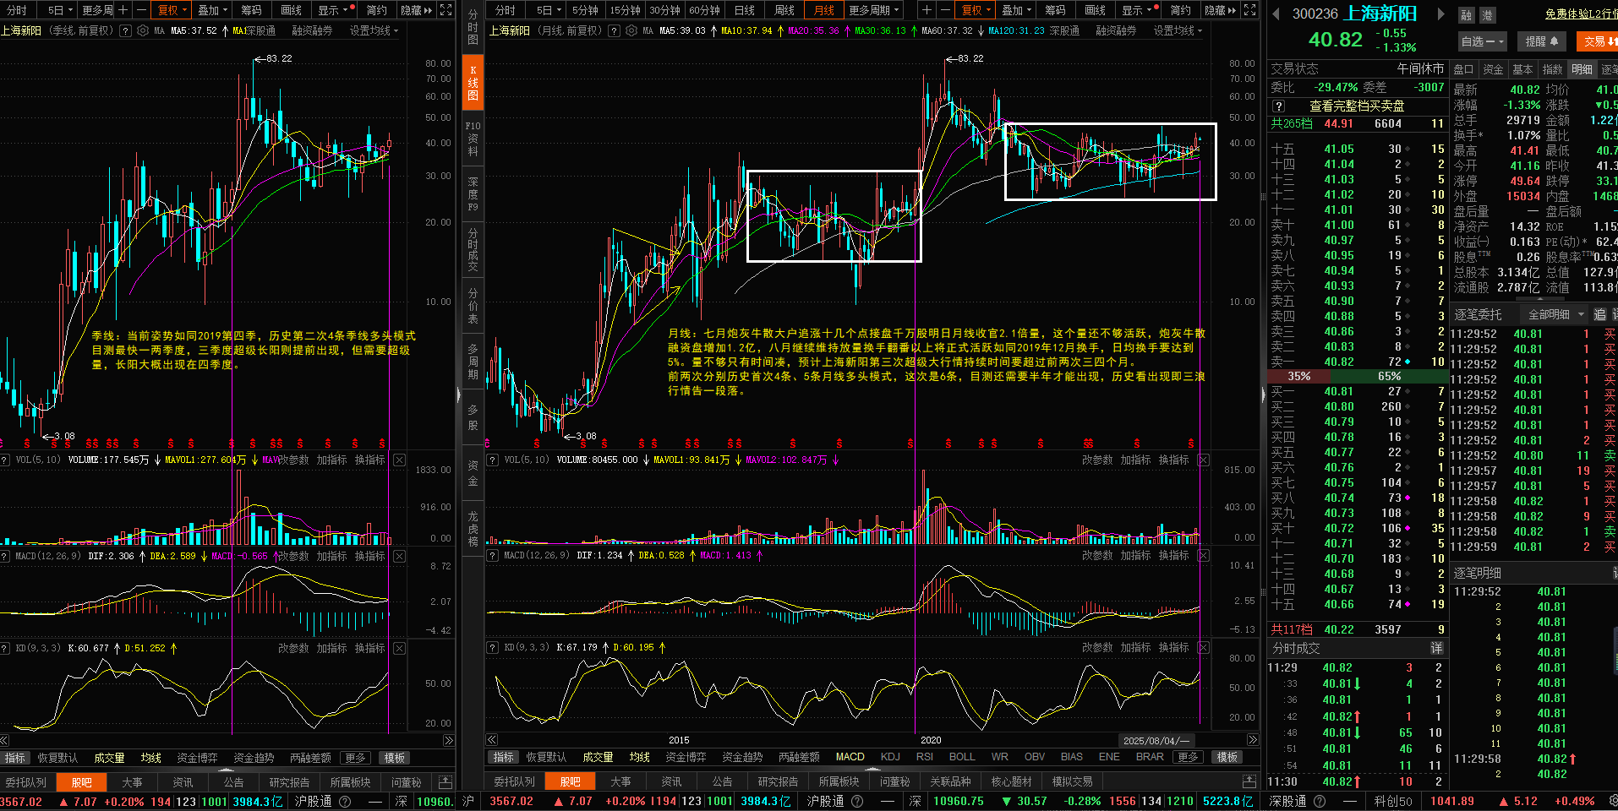Open help icon beside 季线 chart title

pos(125,30)
